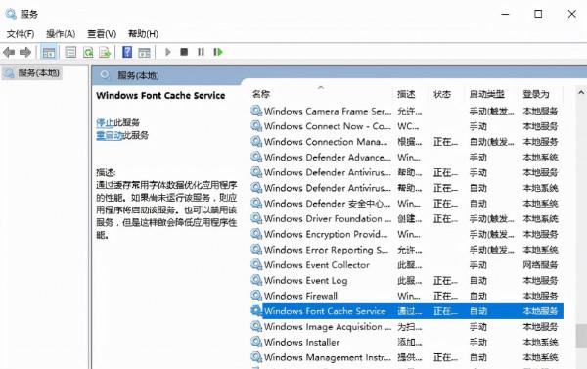The image size is (587, 369).
Task: Click gear icon beside Windows Management Instrumentation
Action: tap(256, 357)
